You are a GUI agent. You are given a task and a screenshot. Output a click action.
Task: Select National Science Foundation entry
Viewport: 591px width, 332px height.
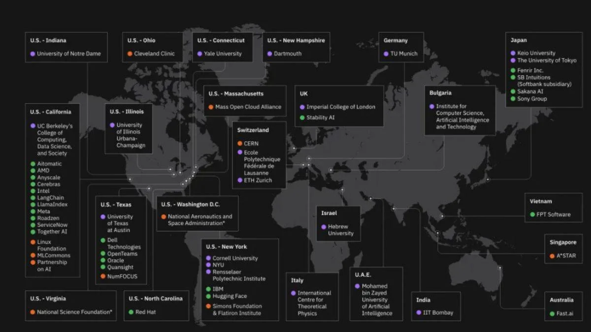[71, 312]
